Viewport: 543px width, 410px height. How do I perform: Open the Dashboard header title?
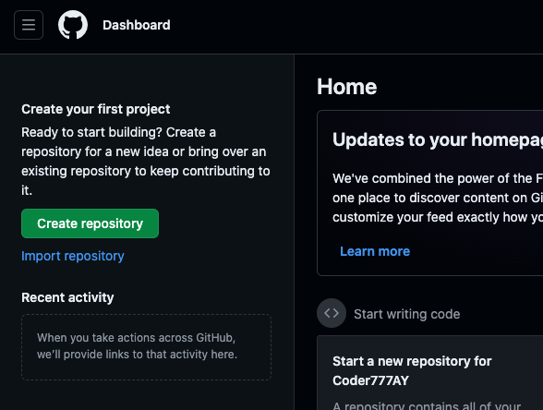click(x=137, y=25)
